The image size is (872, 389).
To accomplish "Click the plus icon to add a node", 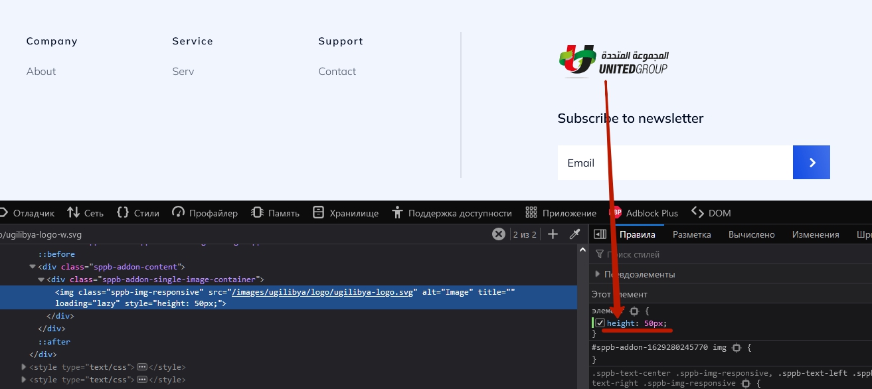I will (x=553, y=234).
